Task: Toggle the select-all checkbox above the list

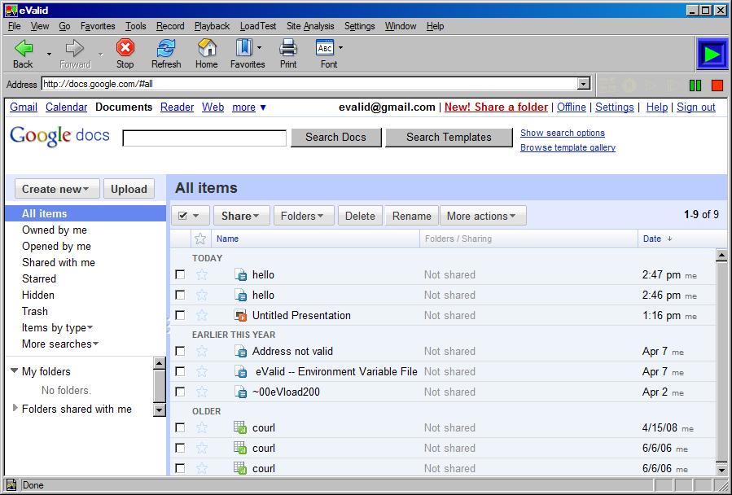Action: [183, 216]
